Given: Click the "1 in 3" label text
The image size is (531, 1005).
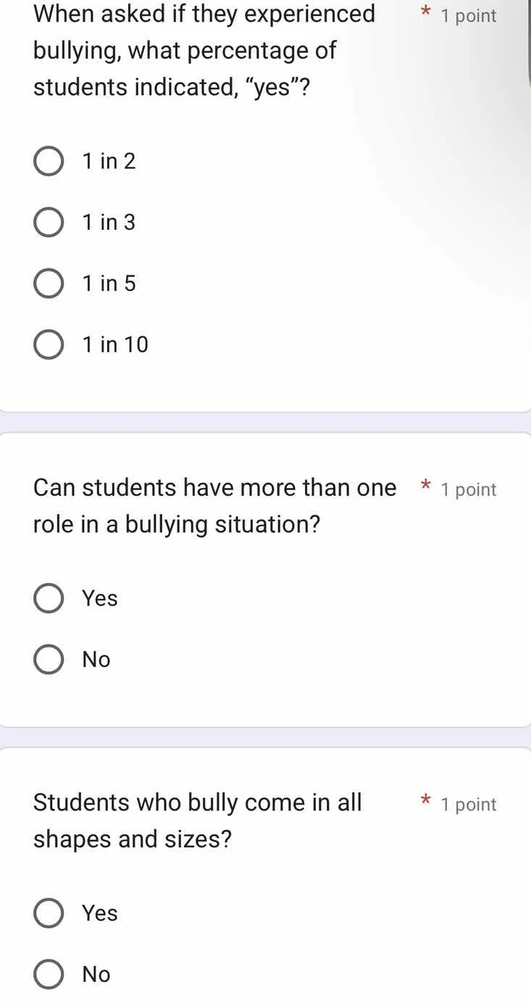Looking at the screenshot, I should pyautogui.click(x=109, y=222).
